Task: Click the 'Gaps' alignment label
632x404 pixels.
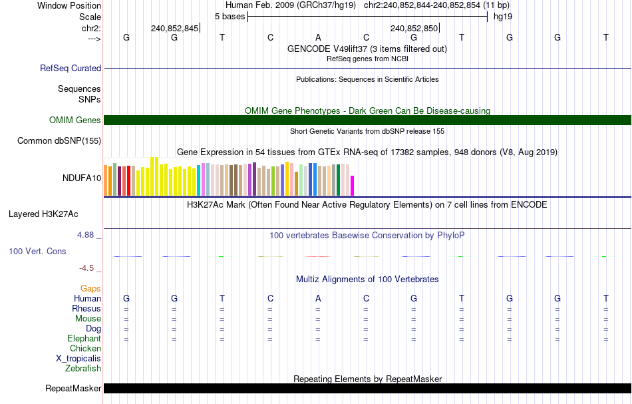Action: click(90, 289)
